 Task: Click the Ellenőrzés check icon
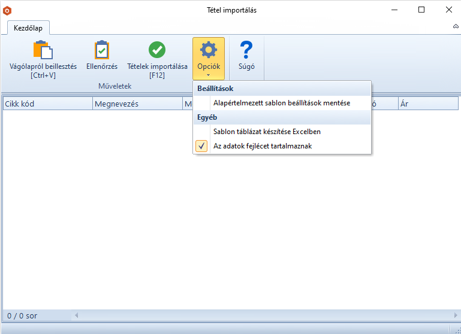(x=102, y=50)
